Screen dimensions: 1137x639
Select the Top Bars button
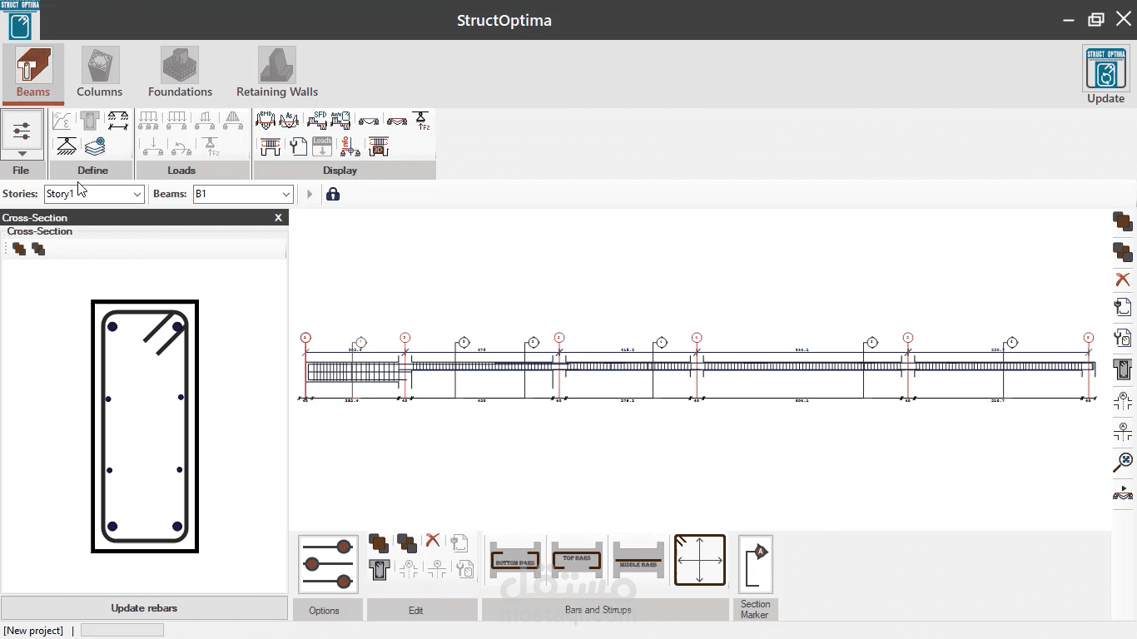coord(577,561)
